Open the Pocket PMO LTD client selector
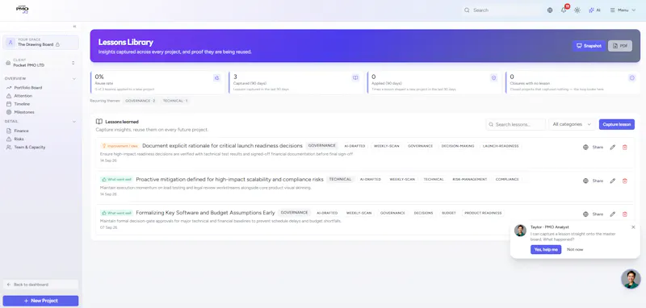Image resolution: width=646 pixels, height=308 pixels. [40, 63]
